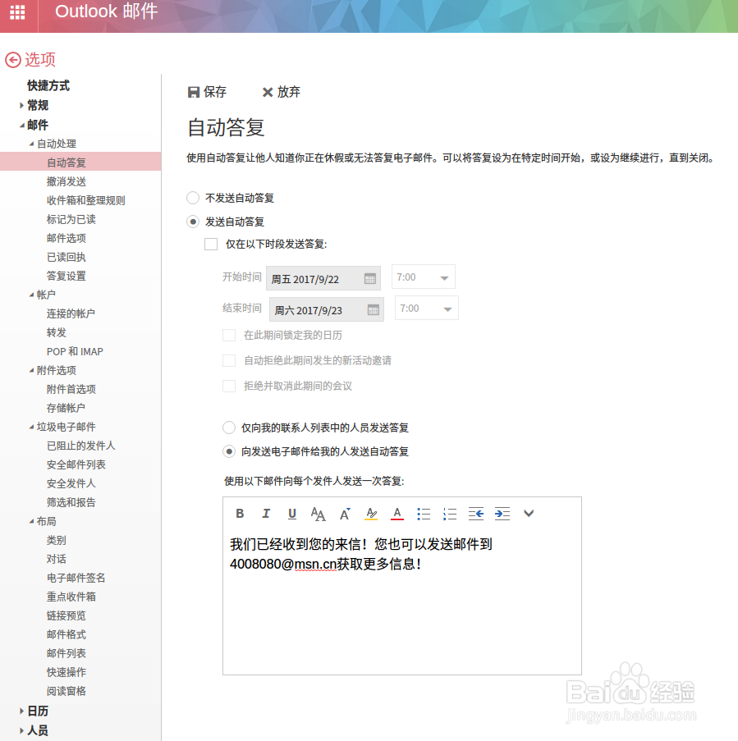Collapse the 垃圾电子邮件 group
The width and height of the screenshot is (738, 741).
tap(32, 428)
